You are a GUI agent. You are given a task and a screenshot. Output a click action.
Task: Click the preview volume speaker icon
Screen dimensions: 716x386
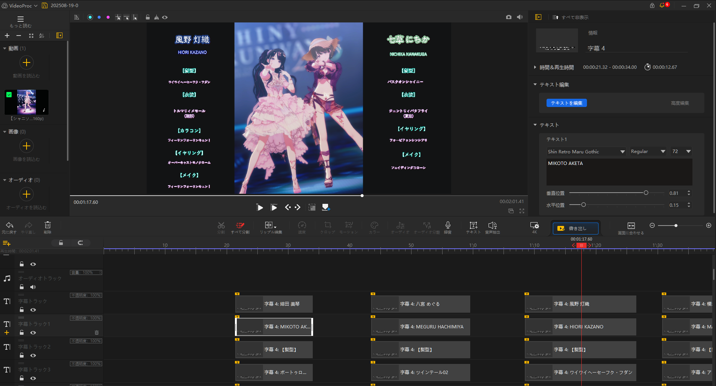[520, 17]
